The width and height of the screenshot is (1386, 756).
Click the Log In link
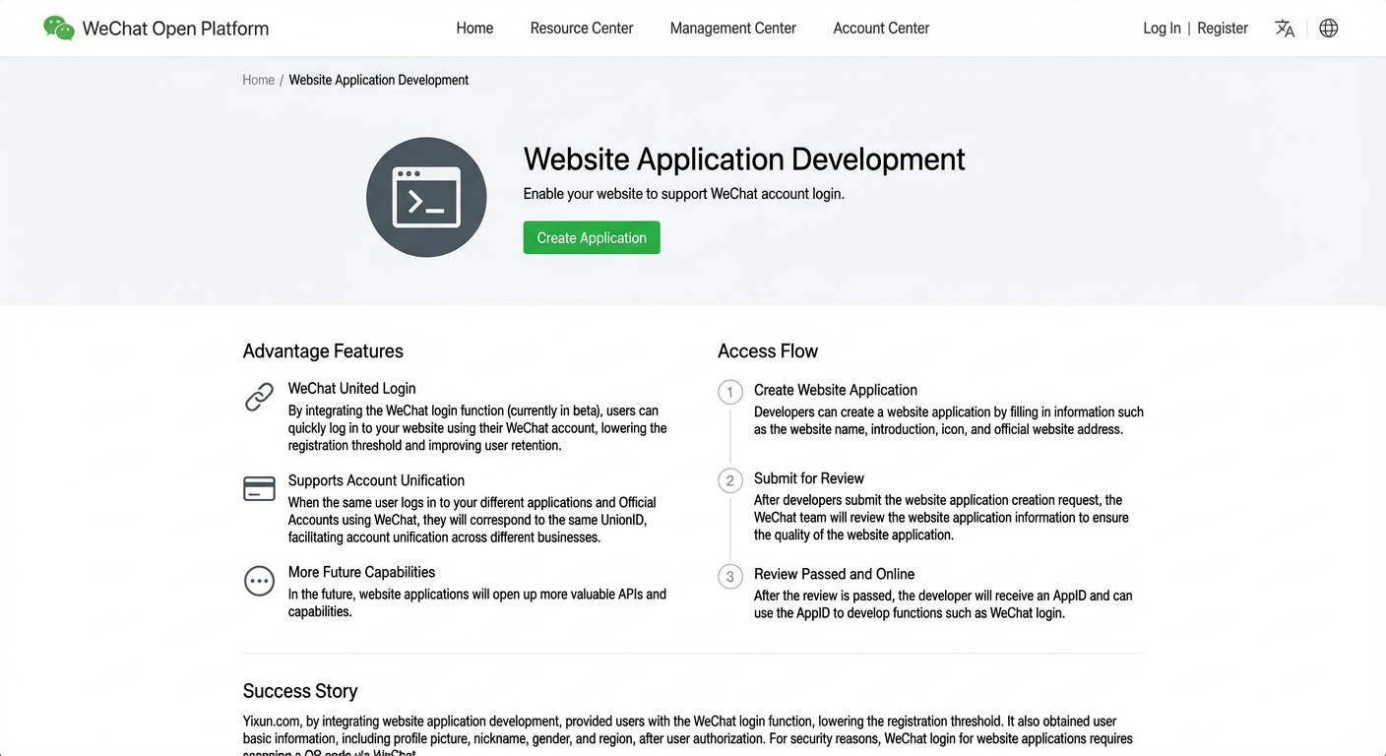(x=1162, y=29)
